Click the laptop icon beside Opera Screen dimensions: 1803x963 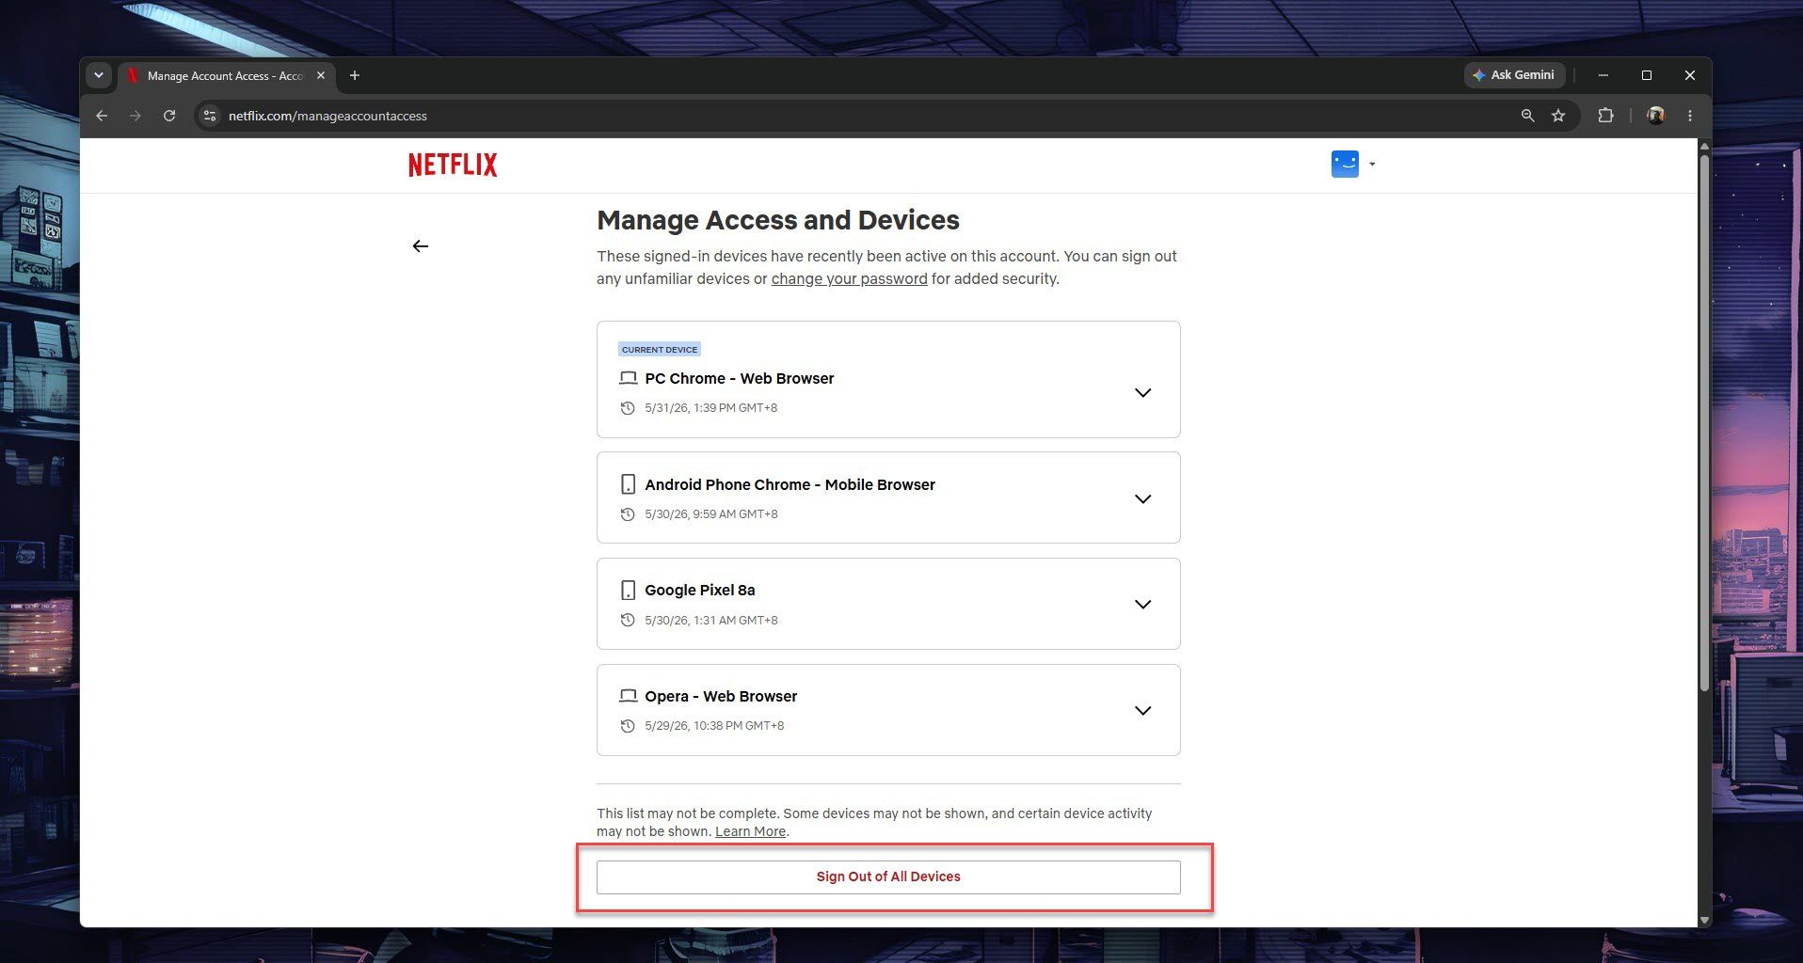point(628,696)
